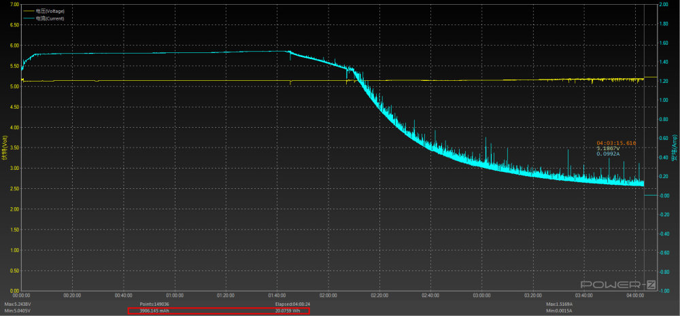The image size is (680, 316).
Task: Click the cyan Current legend line swatch
Action: (28, 18)
